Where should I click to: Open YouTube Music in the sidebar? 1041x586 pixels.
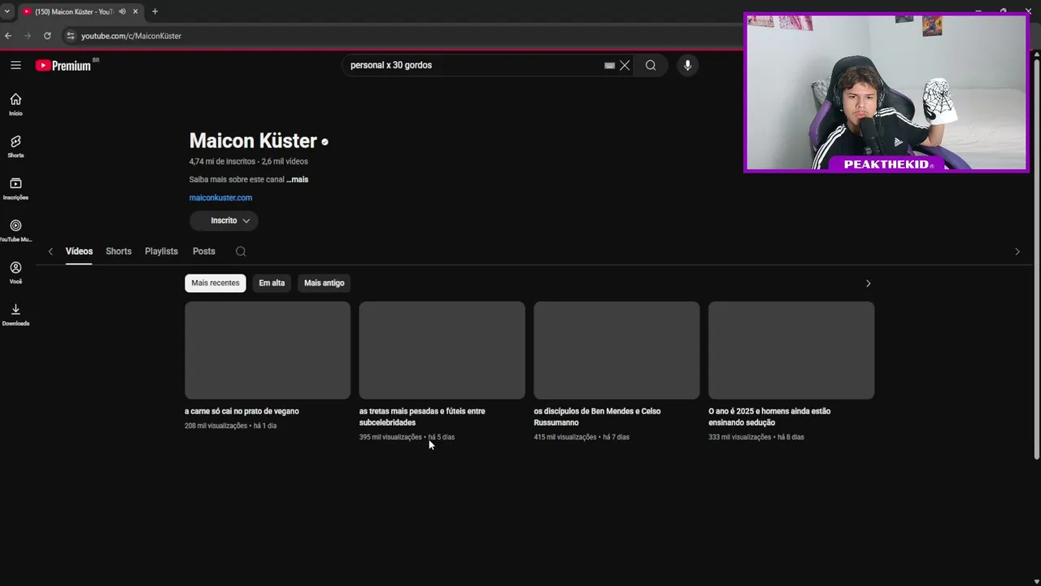[15, 230]
